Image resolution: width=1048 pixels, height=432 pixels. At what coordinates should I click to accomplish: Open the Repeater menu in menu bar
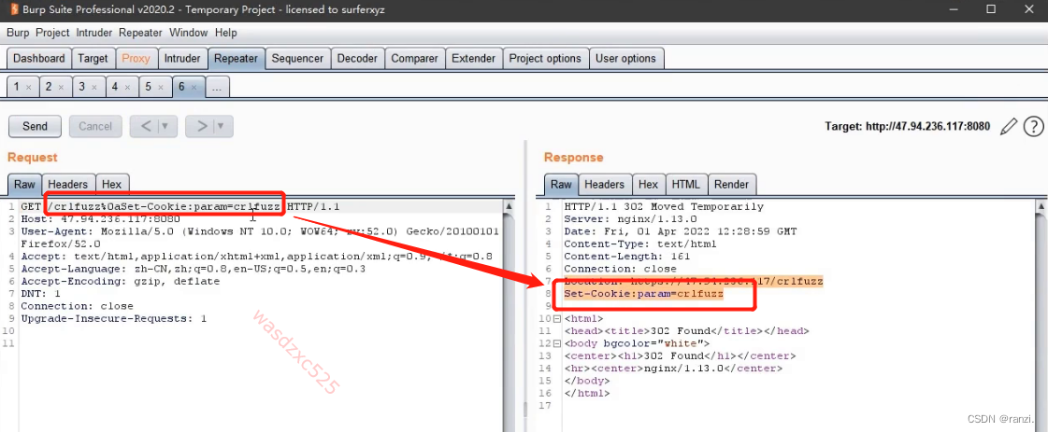[140, 33]
